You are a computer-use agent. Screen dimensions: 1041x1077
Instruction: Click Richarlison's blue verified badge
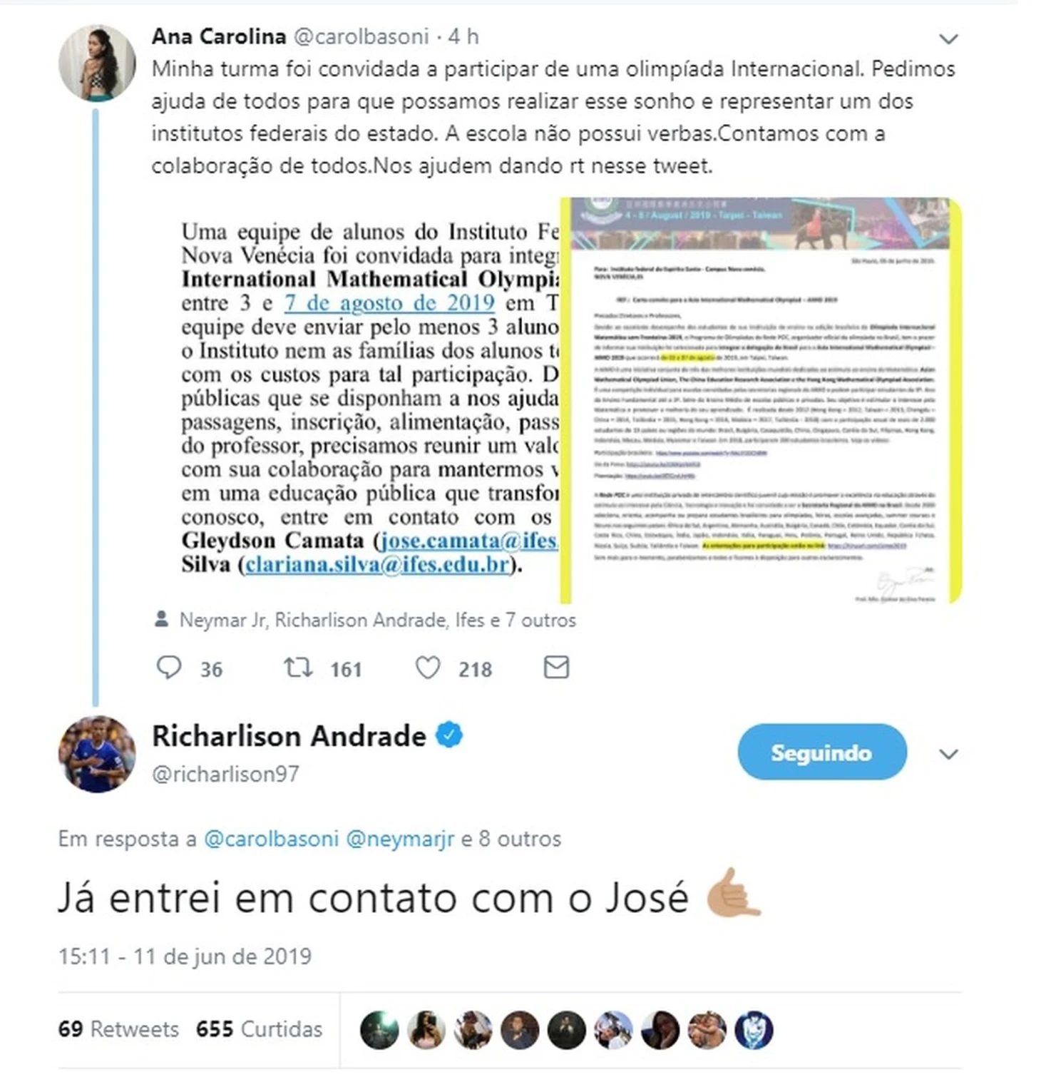449,735
